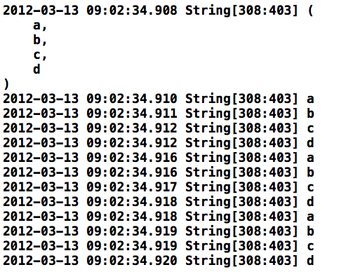Select the indented "d" array entry

[x=36, y=69]
